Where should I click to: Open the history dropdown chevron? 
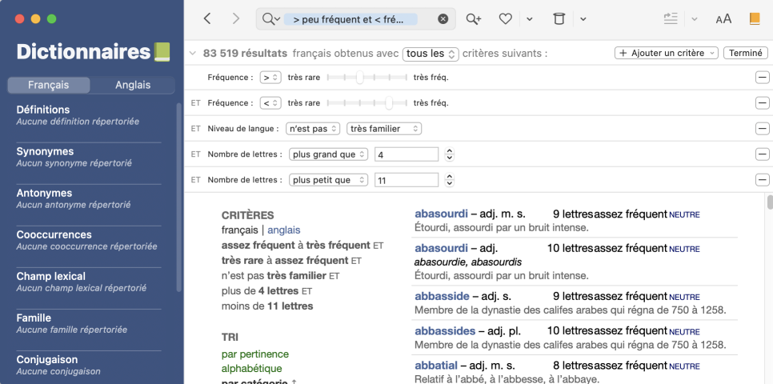(x=583, y=19)
